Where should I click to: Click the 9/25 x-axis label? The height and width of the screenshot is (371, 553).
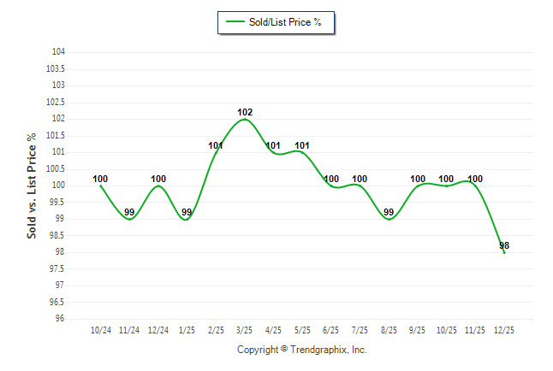418,329
